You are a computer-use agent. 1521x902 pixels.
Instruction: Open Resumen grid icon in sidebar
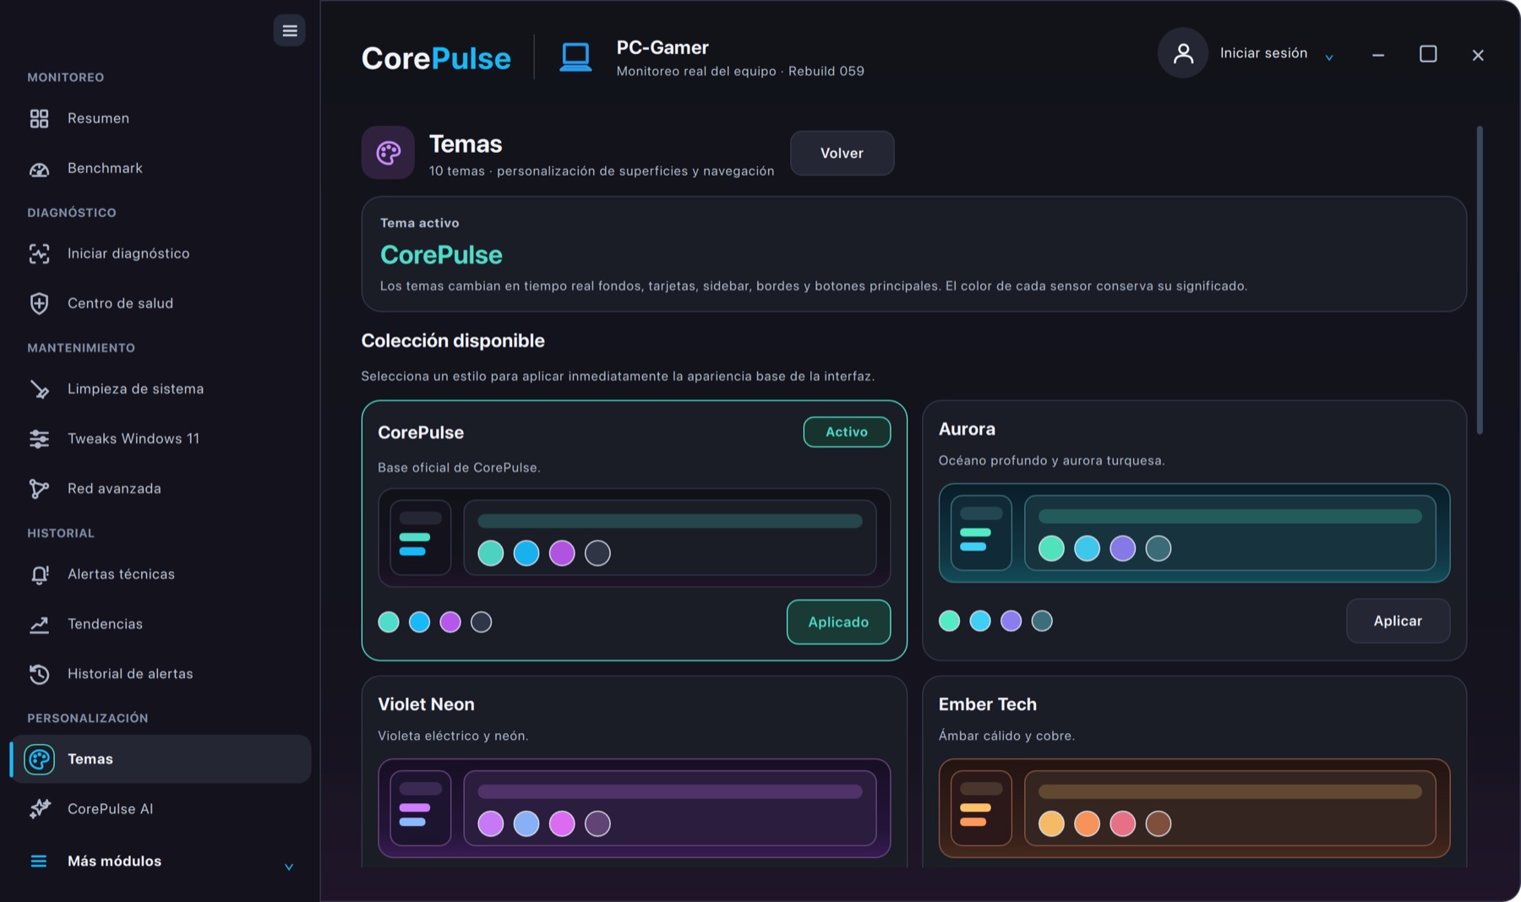(x=39, y=118)
